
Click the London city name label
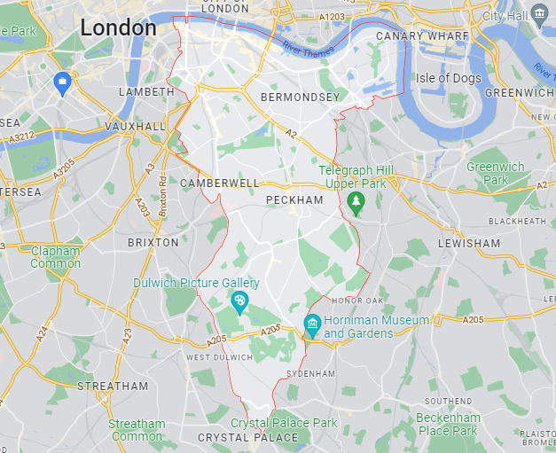pyautogui.click(x=119, y=27)
